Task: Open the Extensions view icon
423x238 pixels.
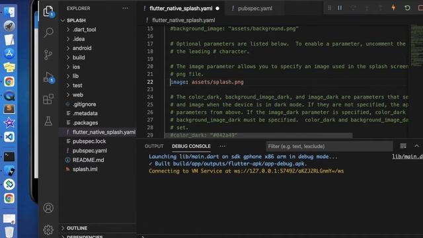Action: tap(48, 99)
